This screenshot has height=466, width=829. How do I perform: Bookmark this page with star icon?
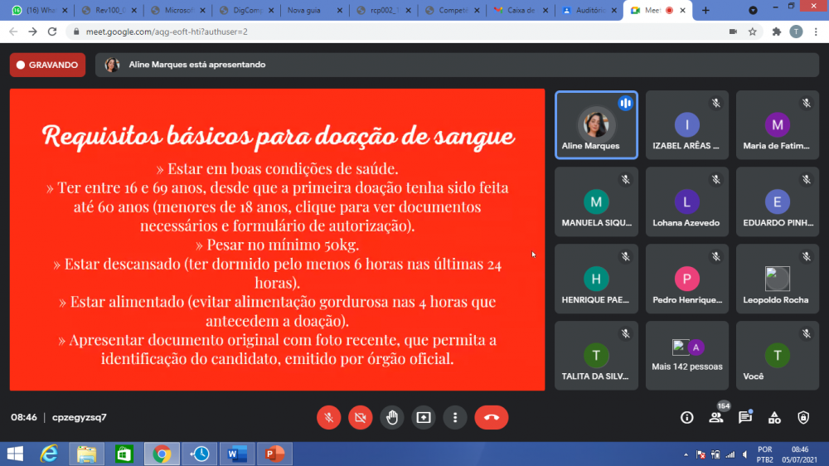[x=753, y=32]
